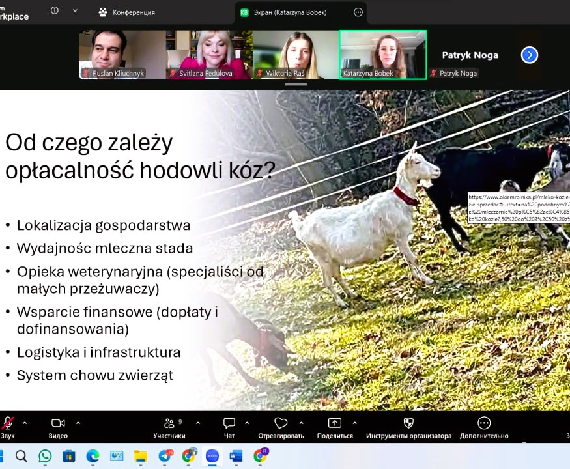This screenshot has width=570, height=469.
Task: Select Svitlana Fedulova's video thumbnail
Action: [209, 55]
